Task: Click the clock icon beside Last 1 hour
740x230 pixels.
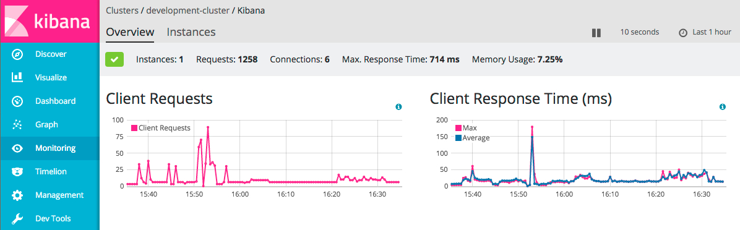Action: pyautogui.click(x=682, y=33)
